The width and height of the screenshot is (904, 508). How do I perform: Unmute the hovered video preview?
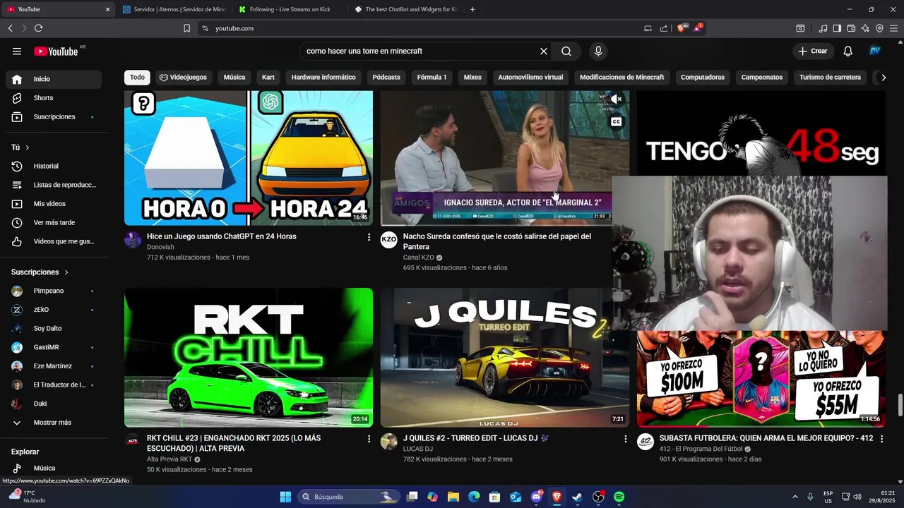[x=616, y=99]
